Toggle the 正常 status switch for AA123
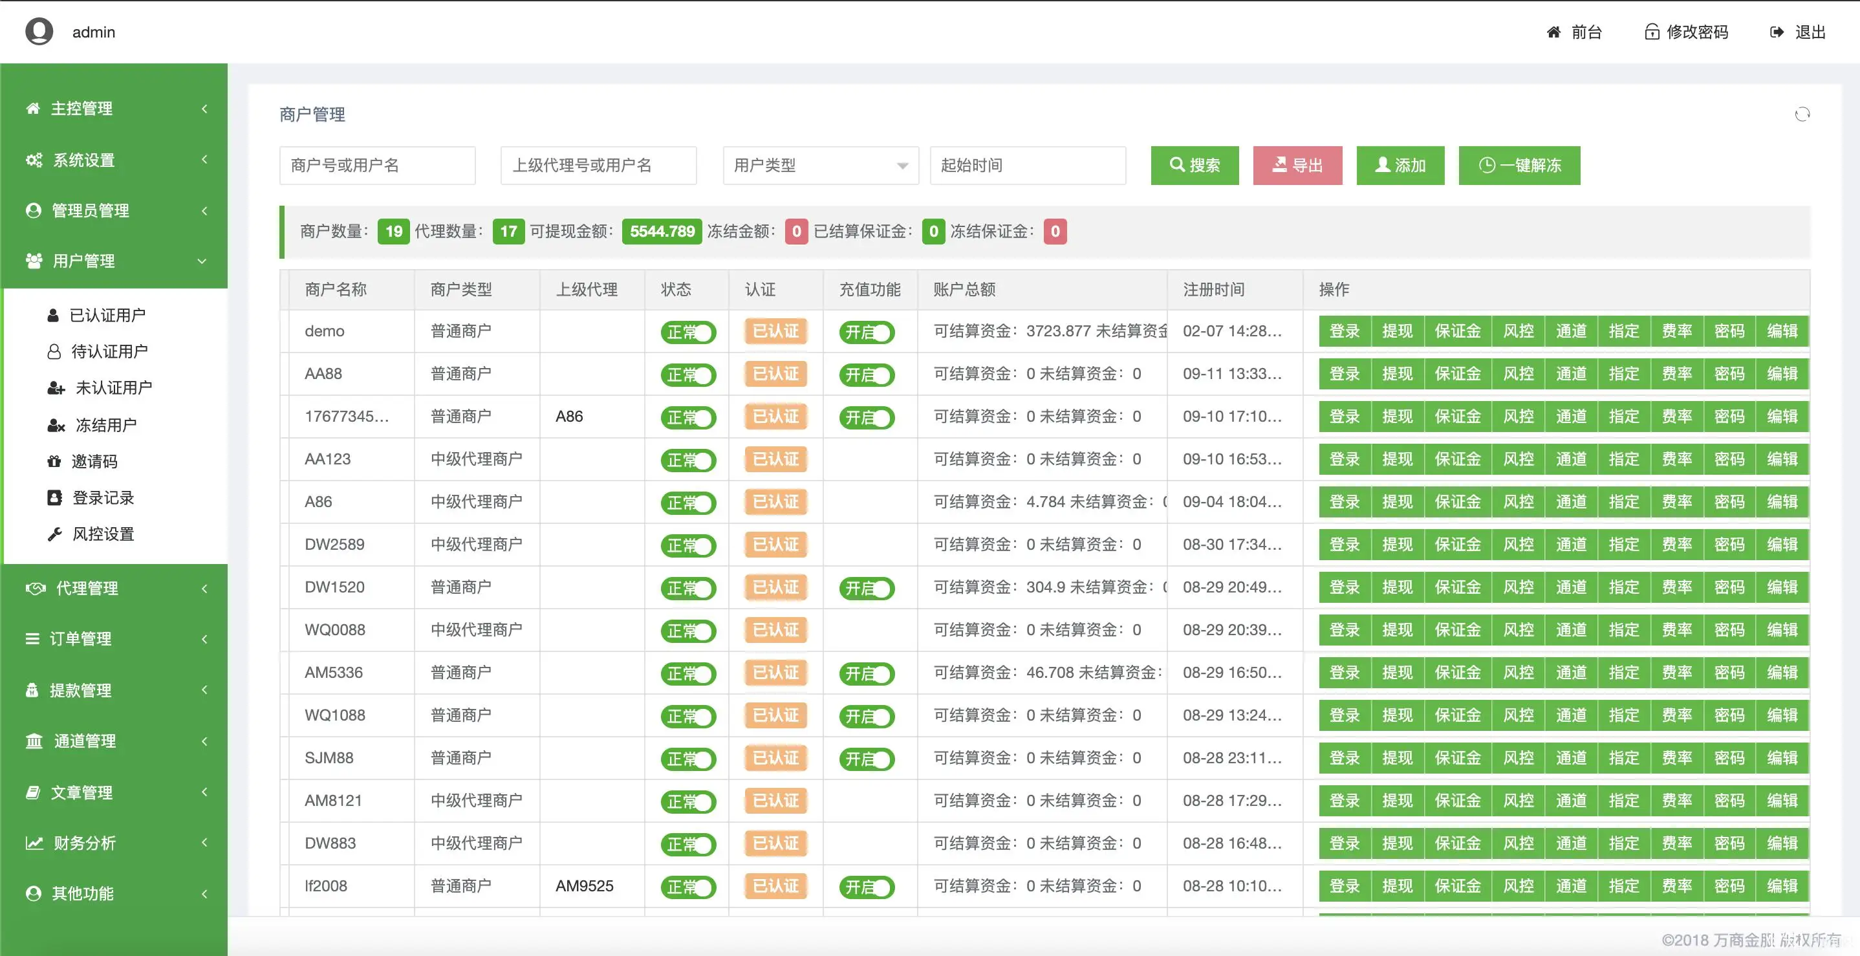This screenshot has width=1860, height=956. coord(688,459)
